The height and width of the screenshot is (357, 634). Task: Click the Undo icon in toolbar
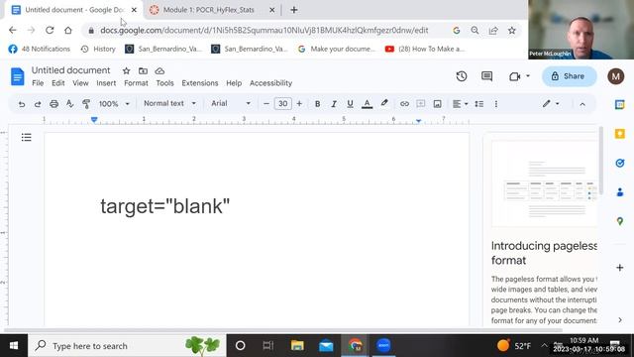(22, 104)
